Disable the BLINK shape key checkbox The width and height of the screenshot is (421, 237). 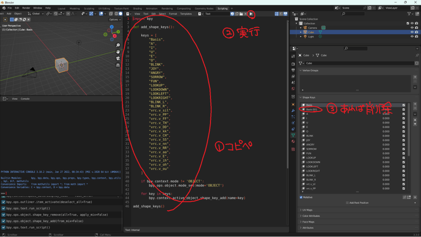point(403,136)
